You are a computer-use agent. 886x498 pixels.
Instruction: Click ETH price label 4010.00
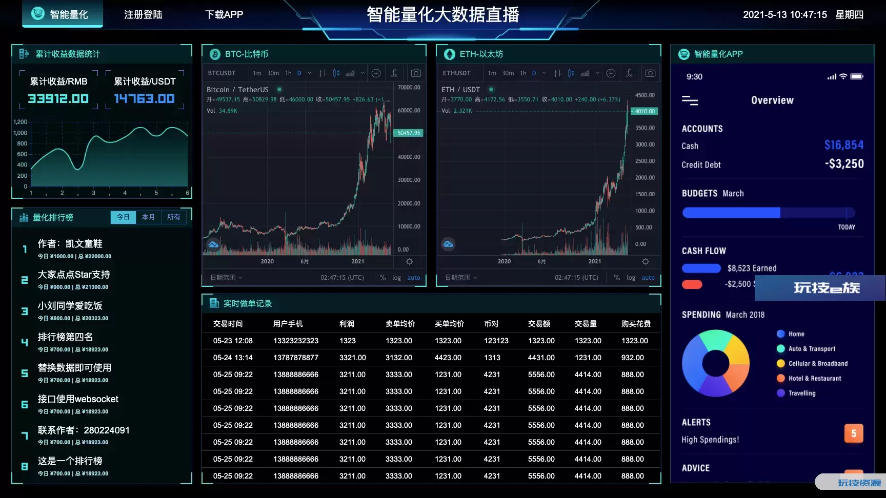(x=645, y=111)
